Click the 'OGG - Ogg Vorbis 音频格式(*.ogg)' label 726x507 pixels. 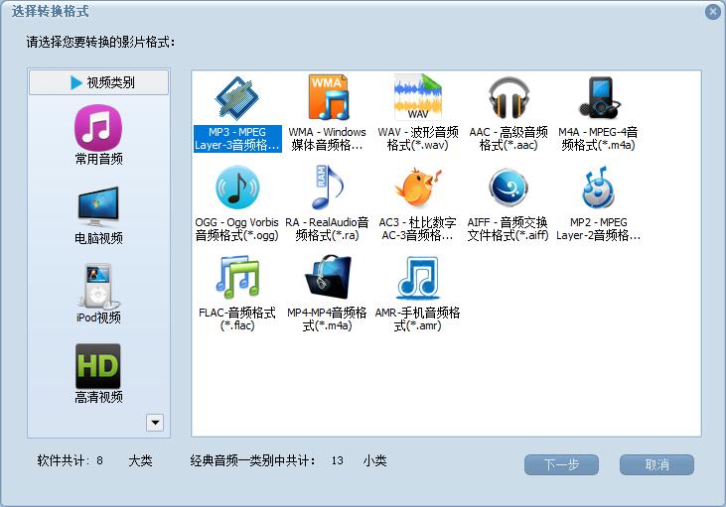(x=237, y=229)
